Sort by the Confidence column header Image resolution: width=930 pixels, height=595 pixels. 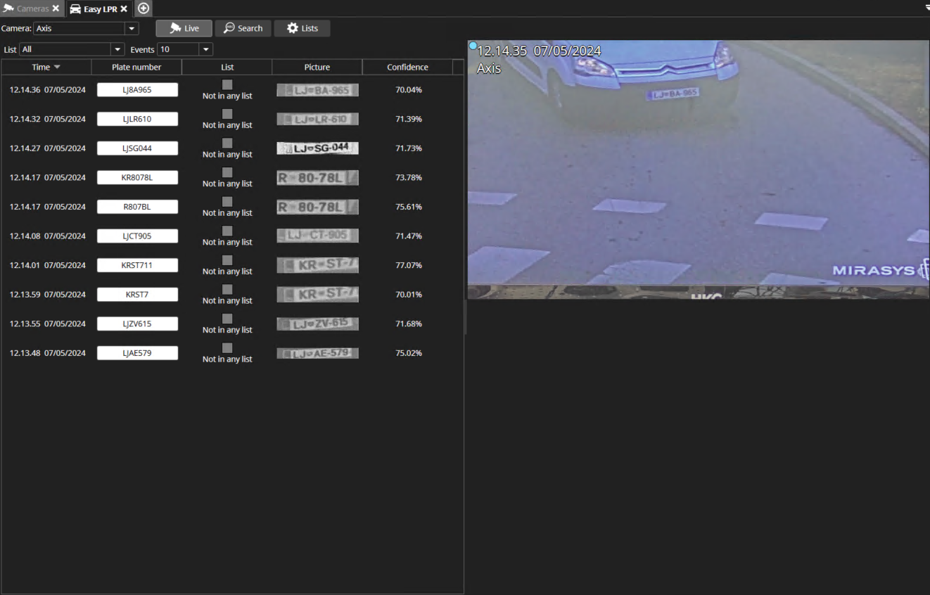click(x=407, y=68)
